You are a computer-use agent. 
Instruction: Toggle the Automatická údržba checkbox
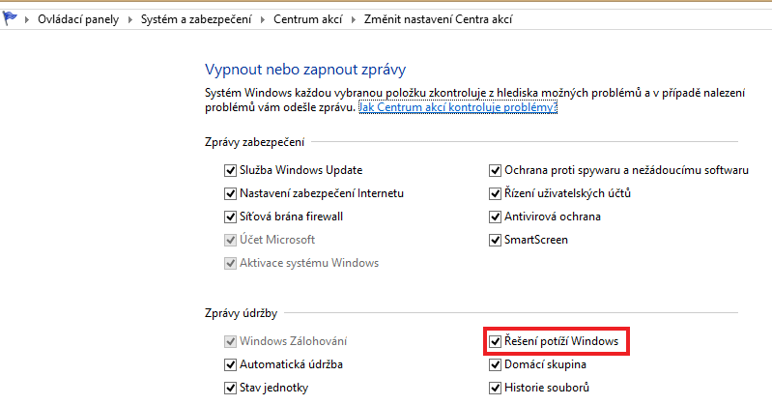tap(230, 365)
